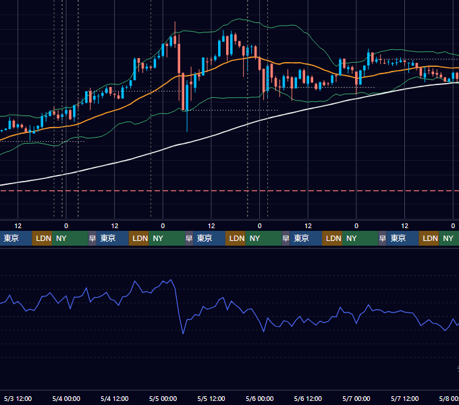Click the 5/4 12:00 date label
459x405 pixels.
coord(115,398)
